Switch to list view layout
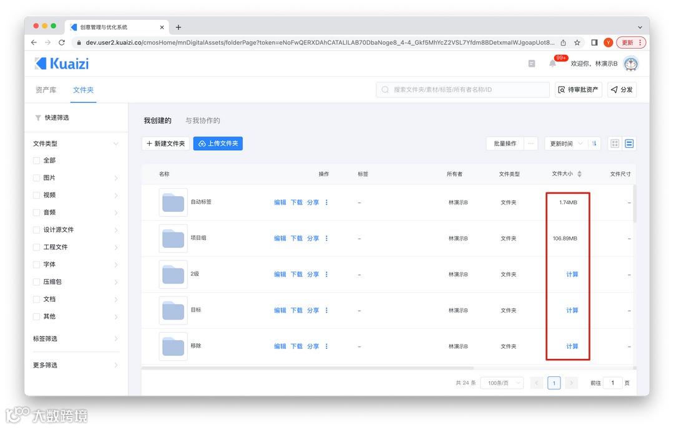 [629, 143]
